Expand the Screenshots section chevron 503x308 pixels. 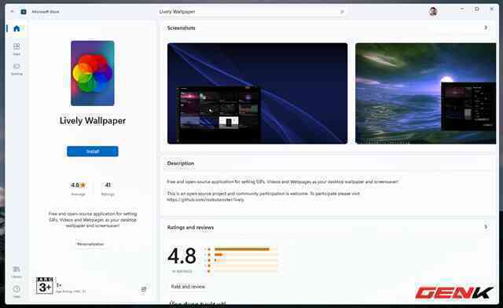pos(486,28)
